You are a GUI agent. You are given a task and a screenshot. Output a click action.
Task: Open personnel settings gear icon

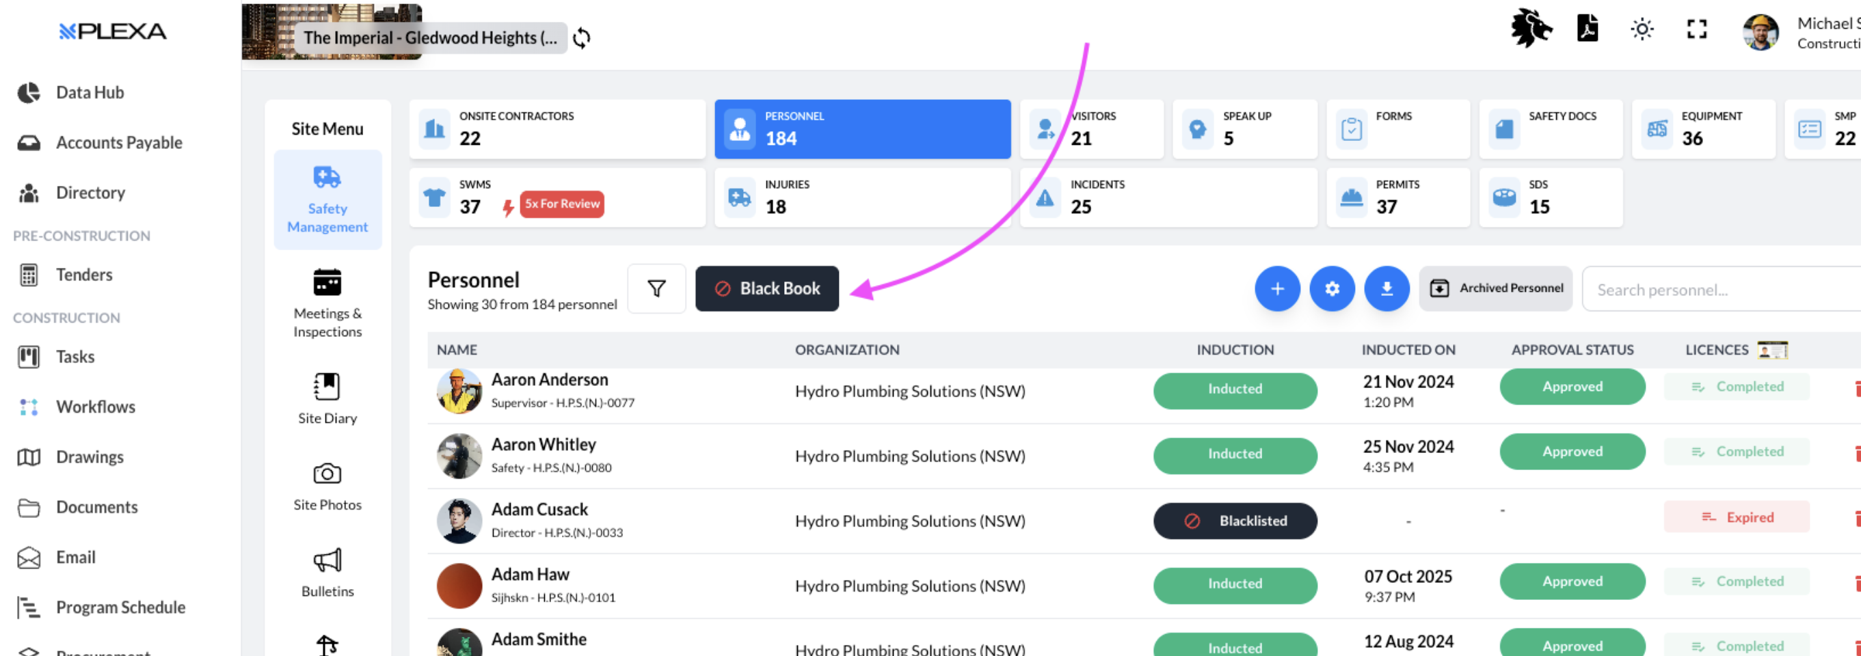coord(1331,288)
